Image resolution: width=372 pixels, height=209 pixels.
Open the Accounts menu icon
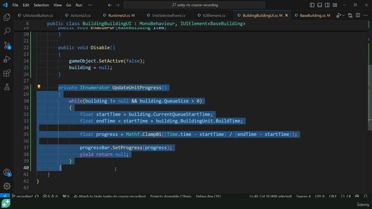pyautogui.click(x=7, y=172)
